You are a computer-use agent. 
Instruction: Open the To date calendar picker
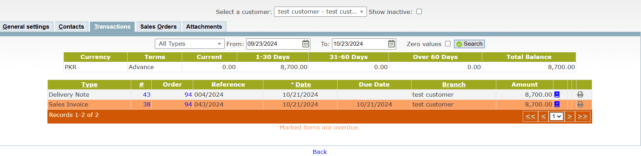[392, 44]
